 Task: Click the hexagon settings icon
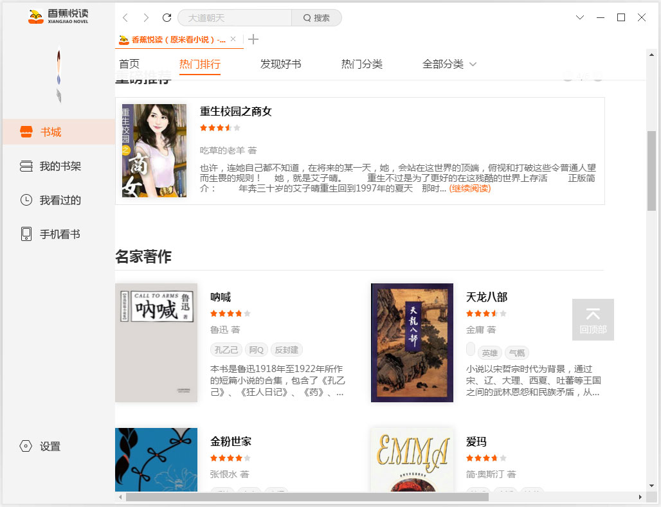pos(26,446)
